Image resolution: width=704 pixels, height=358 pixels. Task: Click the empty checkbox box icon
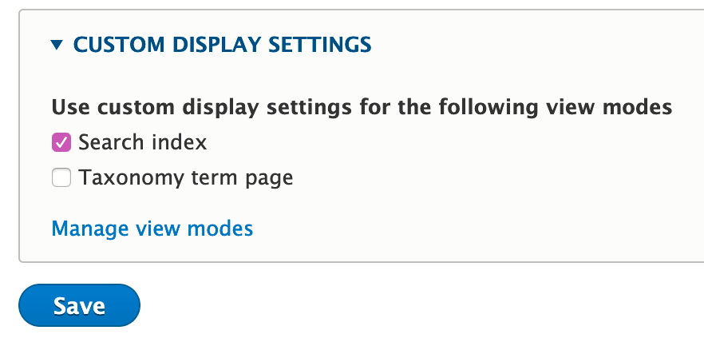(x=61, y=178)
